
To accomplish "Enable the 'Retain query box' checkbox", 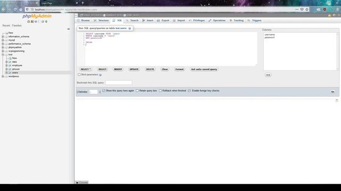I will pyautogui.click(x=137, y=91).
